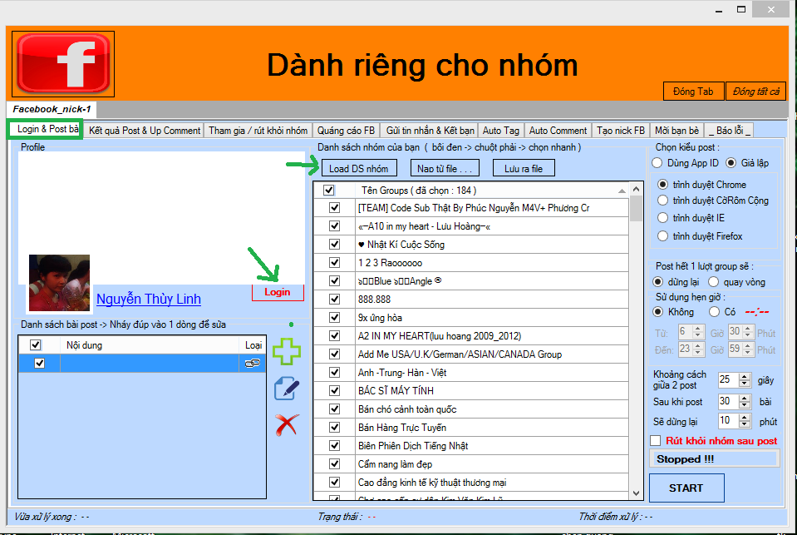Switch to Mời bạn bè tab
The height and width of the screenshot is (535, 797).
(x=677, y=131)
